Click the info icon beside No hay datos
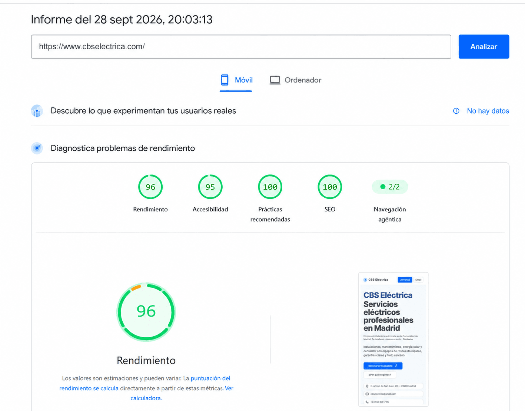Viewport: 525px width, 411px height. (456, 111)
